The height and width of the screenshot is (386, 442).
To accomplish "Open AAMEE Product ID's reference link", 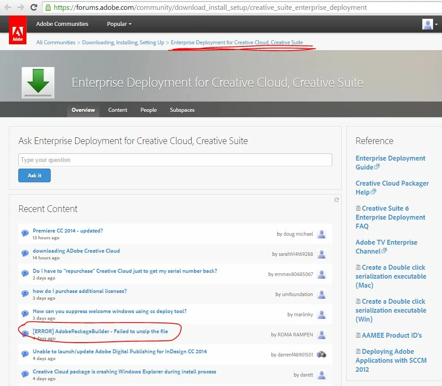I will [x=392, y=335].
